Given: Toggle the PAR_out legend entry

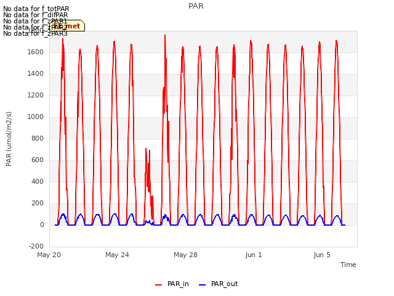Looking at the screenshot, I should (x=218, y=284).
